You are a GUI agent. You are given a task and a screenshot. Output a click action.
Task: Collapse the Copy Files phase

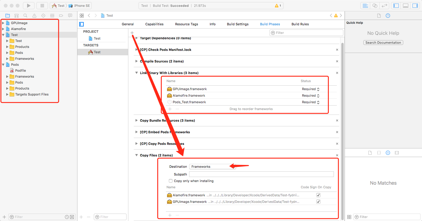[x=137, y=155]
